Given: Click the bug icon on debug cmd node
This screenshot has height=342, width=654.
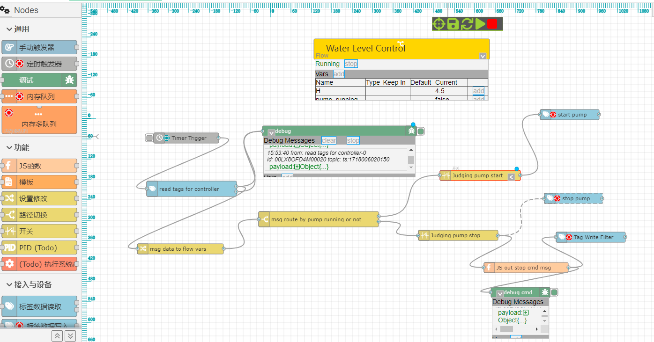Looking at the screenshot, I should [x=545, y=292].
